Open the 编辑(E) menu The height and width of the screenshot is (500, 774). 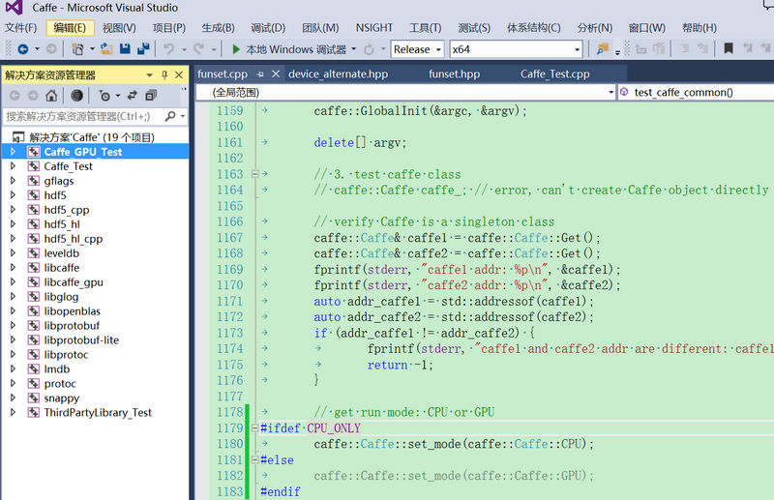pos(70,28)
